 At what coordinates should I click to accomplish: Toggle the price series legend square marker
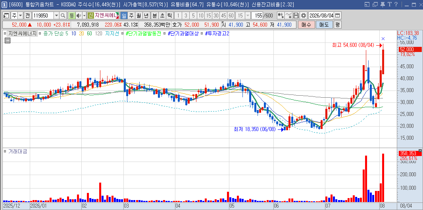5,34
